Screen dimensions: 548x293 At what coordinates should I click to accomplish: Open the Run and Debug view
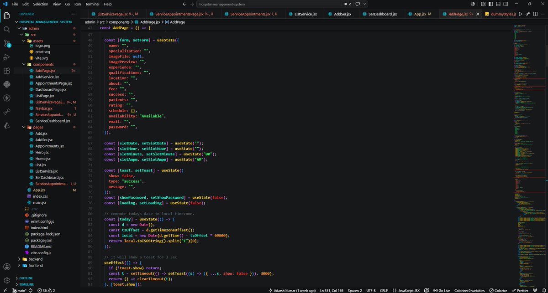pos(7,57)
